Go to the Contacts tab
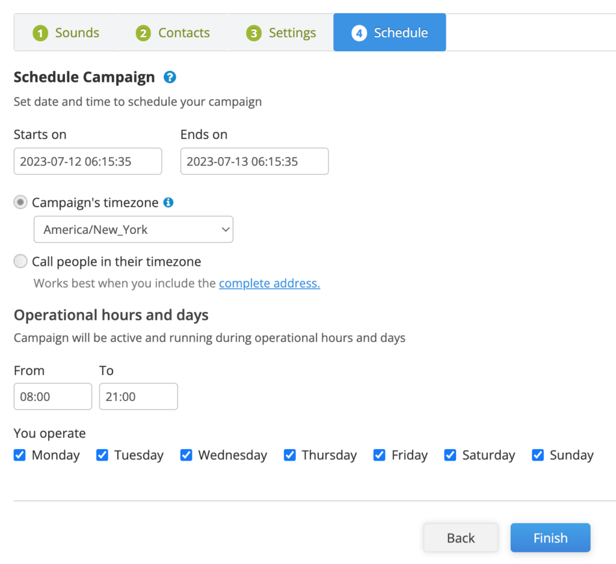Screen dimensions: 616x564 [x=173, y=32]
